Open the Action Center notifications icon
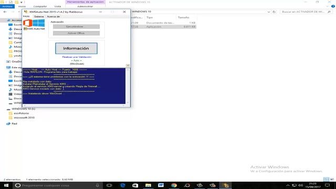Image resolution: width=336 pixels, height=189 pixels. [328, 185]
